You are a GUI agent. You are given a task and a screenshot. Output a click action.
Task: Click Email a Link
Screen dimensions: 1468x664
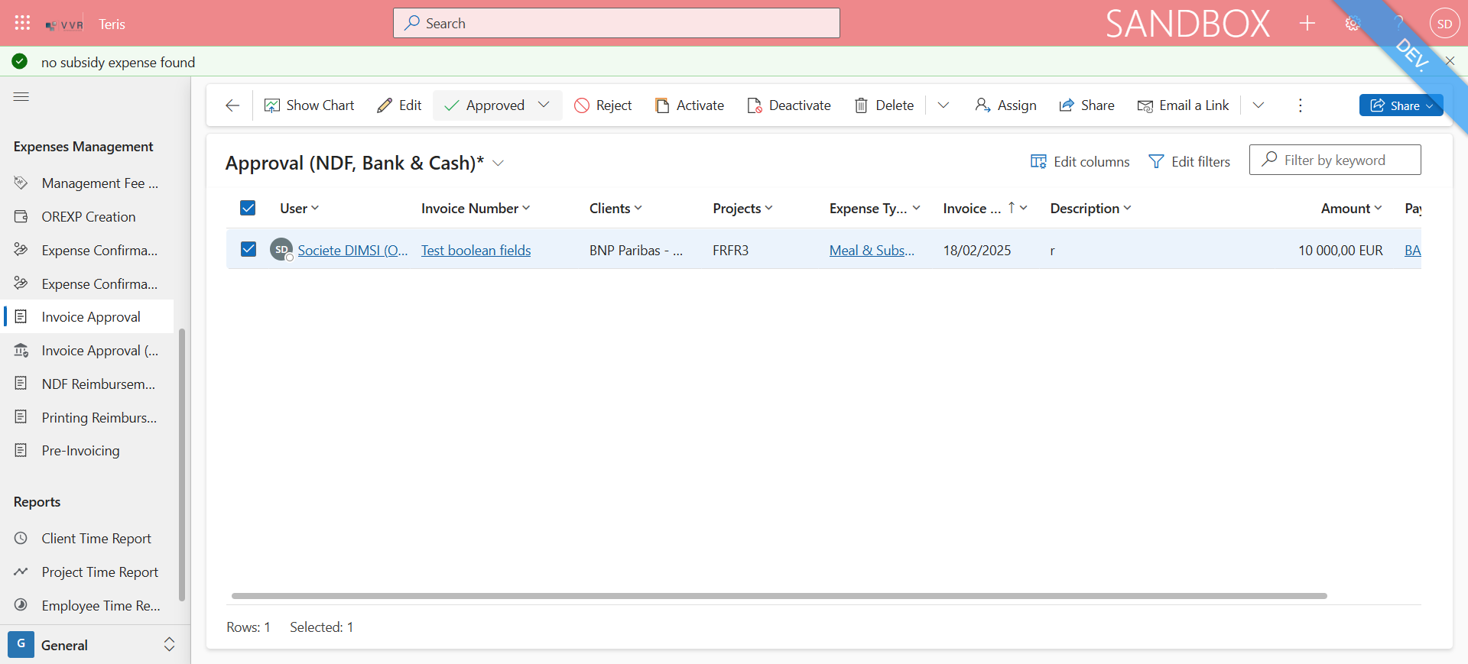(1183, 105)
